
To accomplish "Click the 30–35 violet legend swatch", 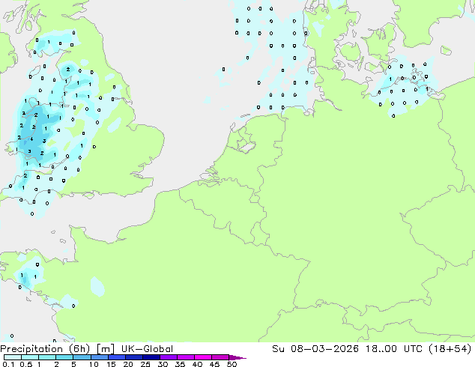I will [x=168, y=357].
